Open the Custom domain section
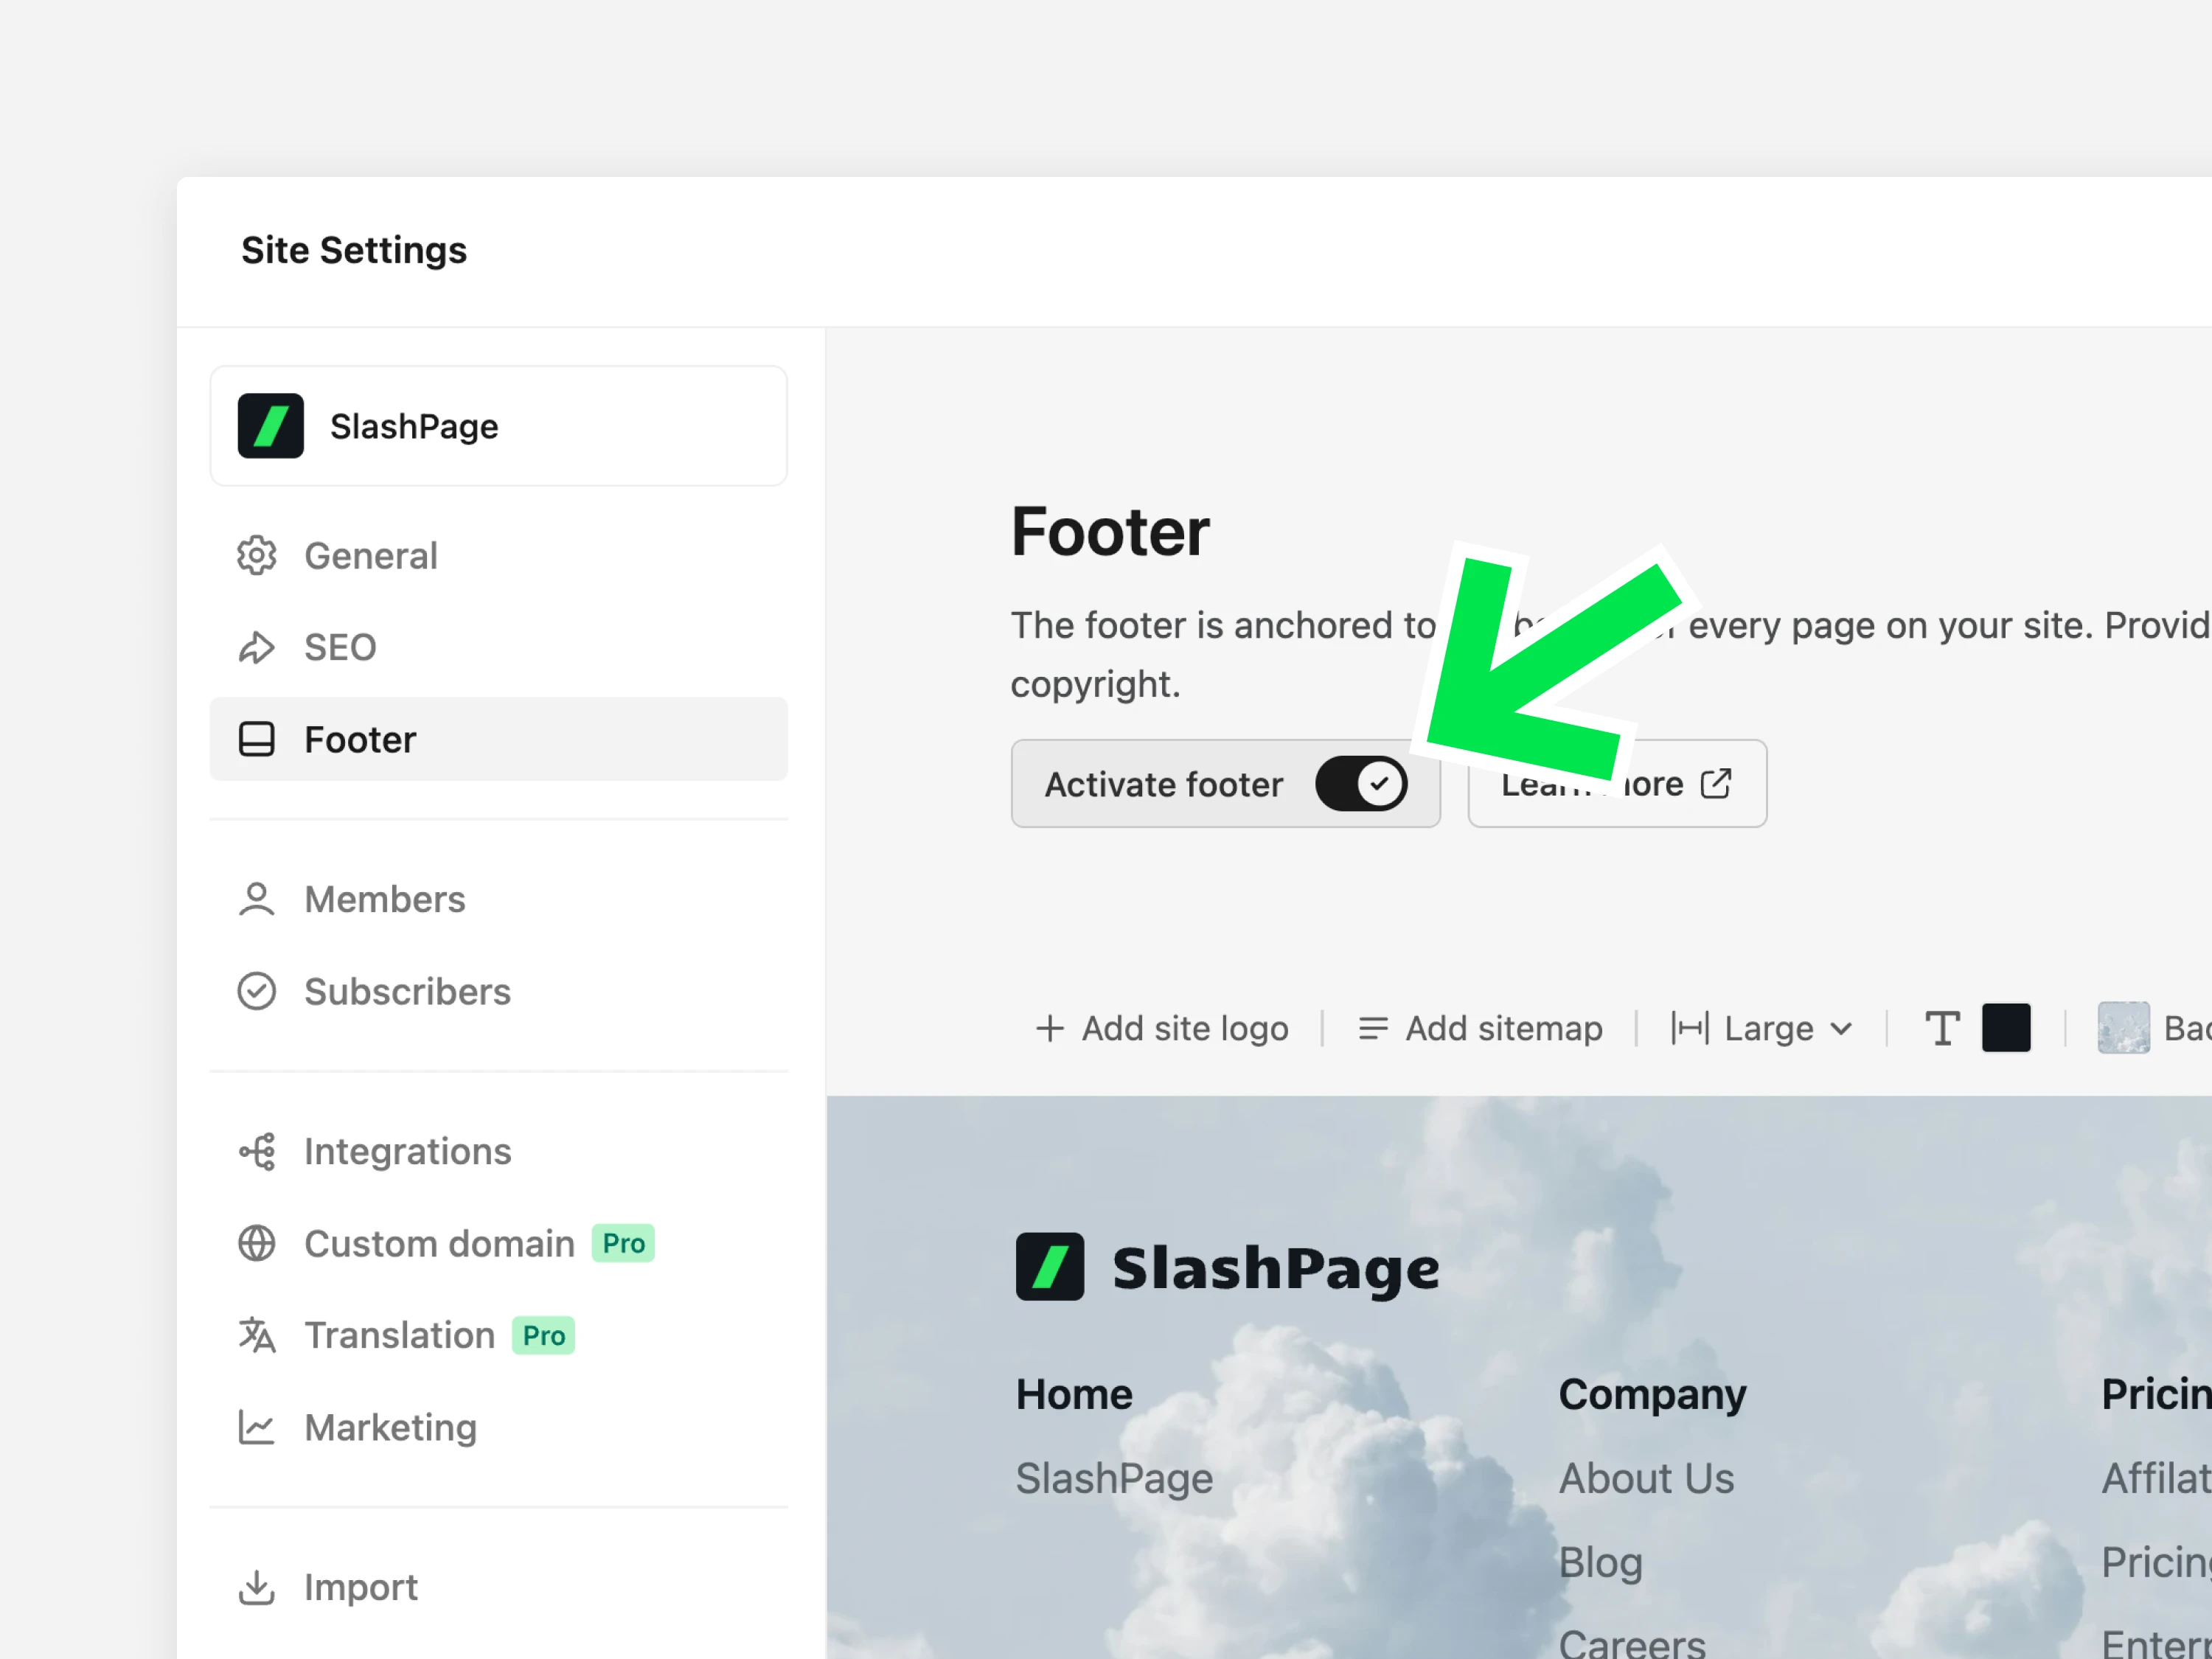2212x1659 pixels. (x=499, y=1243)
